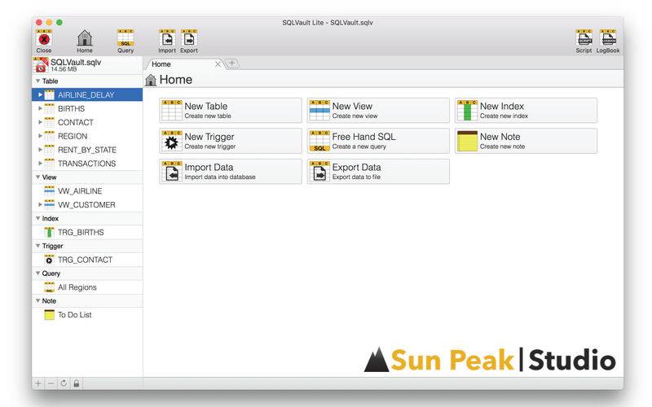Click the Close database toolbar icon

coord(44,39)
